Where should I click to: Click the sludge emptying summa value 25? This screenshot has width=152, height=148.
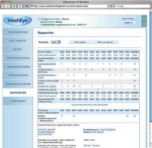pos(135,116)
